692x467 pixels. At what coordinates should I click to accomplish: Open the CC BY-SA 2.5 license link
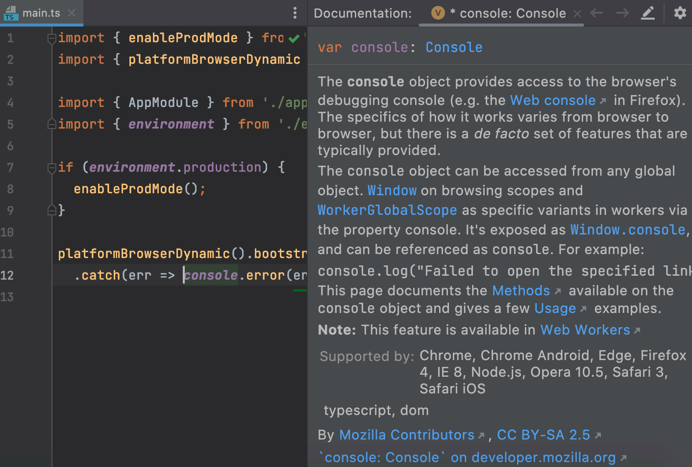[x=544, y=435]
